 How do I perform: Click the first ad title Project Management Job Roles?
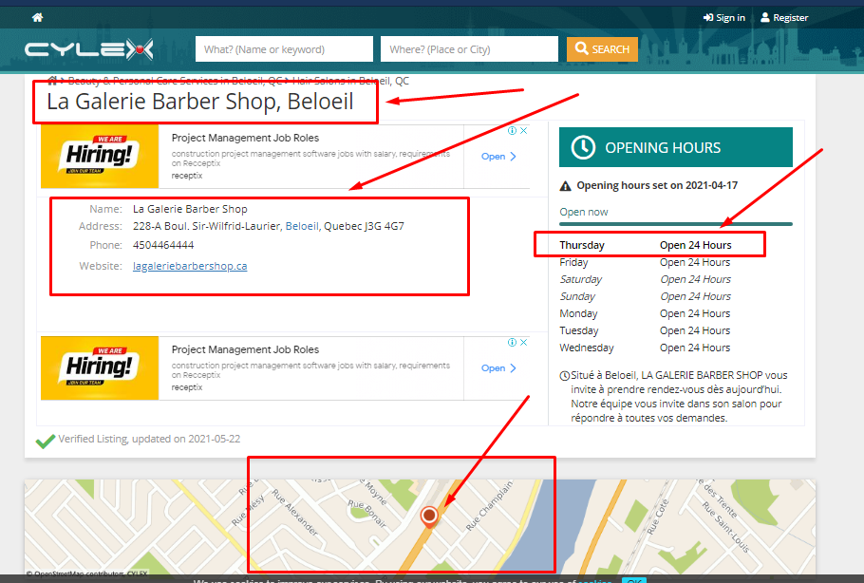(x=245, y=138)
